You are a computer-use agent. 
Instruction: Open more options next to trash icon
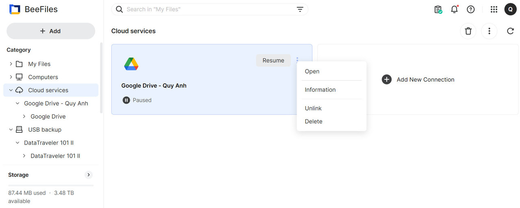[489, 31]
